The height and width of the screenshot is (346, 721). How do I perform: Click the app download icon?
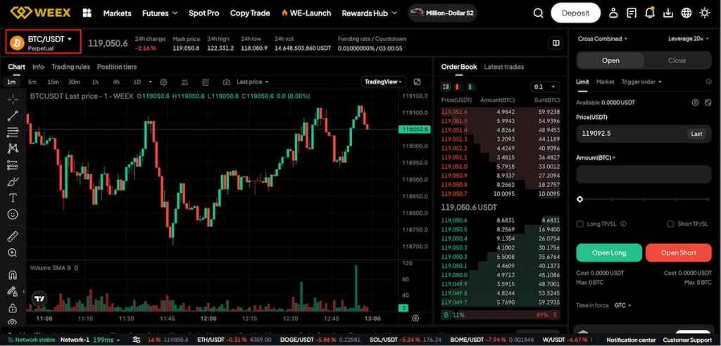[x=667, y=13]
